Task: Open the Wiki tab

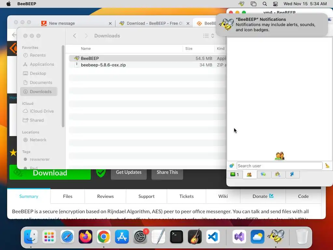Action: (x=223, y=196)
